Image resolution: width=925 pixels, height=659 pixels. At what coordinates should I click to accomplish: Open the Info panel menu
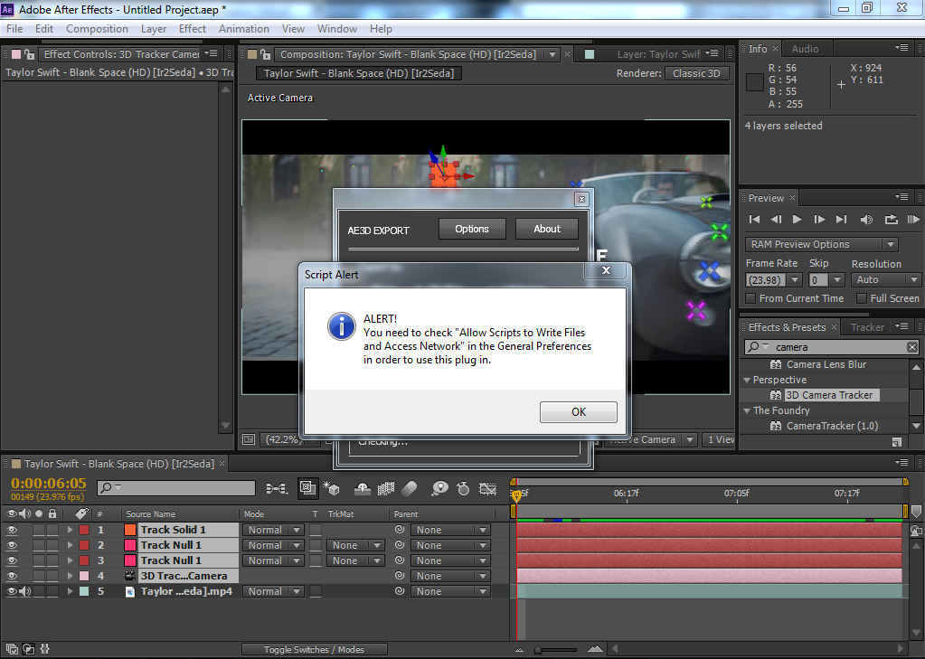tap(901, 48)
